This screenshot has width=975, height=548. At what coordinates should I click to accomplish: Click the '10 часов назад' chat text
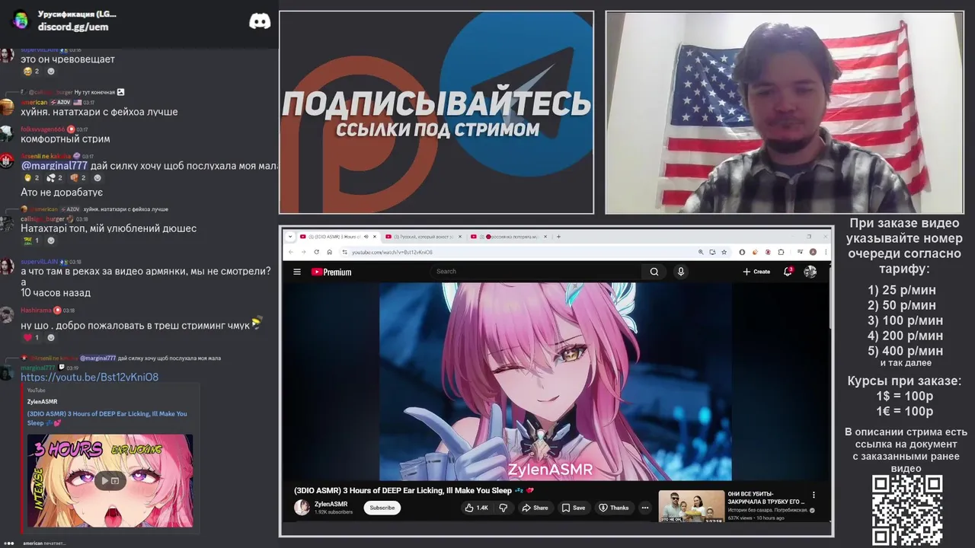click(56, 293)
